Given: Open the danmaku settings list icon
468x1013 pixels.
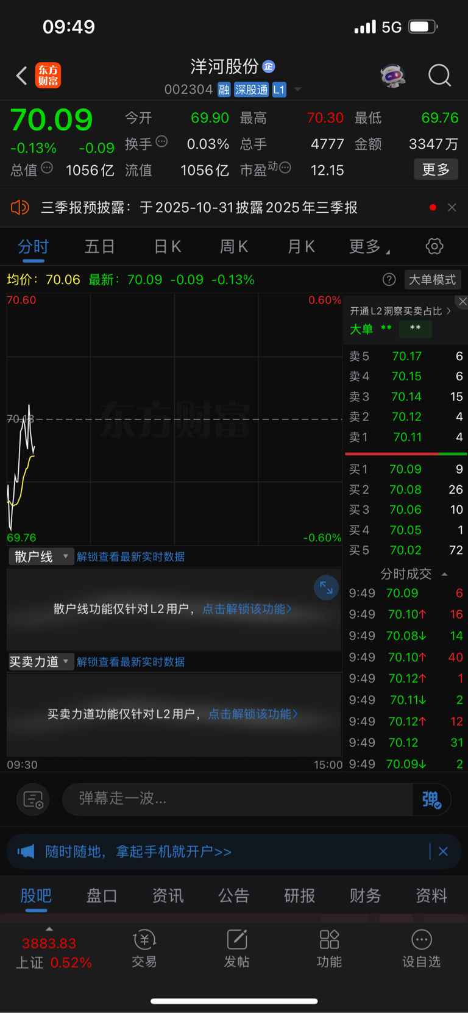Looking at the screenshot, I should pos(33,799).
